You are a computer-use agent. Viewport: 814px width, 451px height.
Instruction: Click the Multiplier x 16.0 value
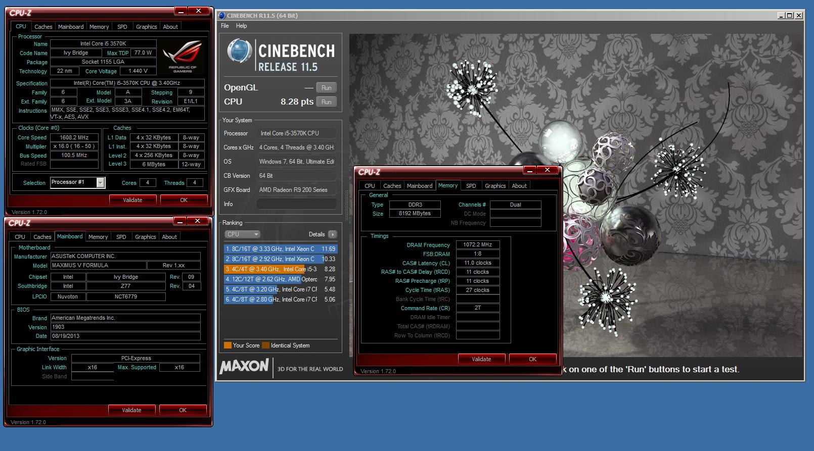(74, 146)
